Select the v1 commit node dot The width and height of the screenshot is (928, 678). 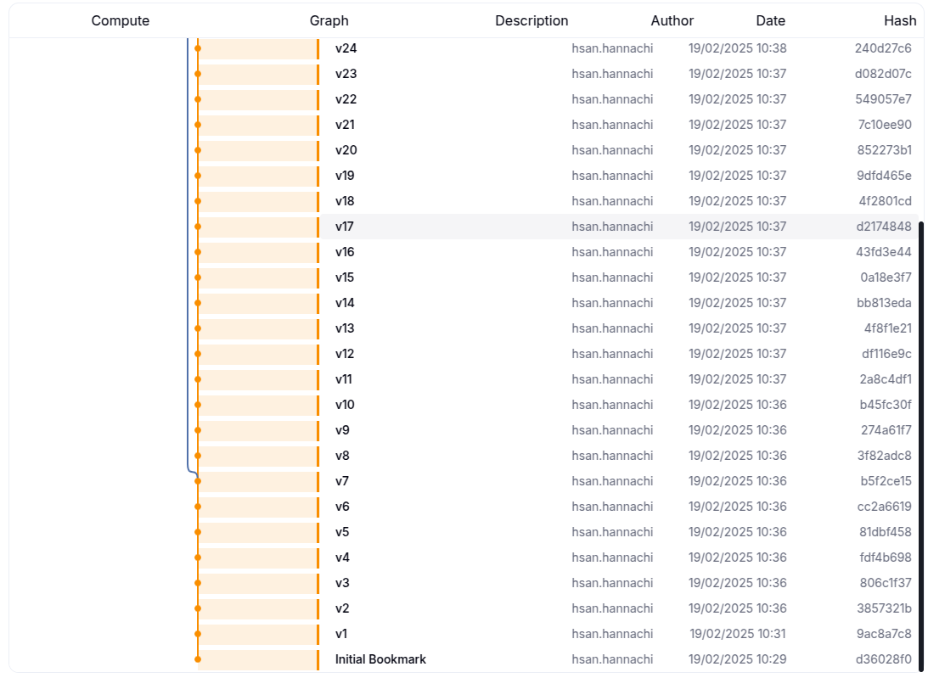point(198,634)
